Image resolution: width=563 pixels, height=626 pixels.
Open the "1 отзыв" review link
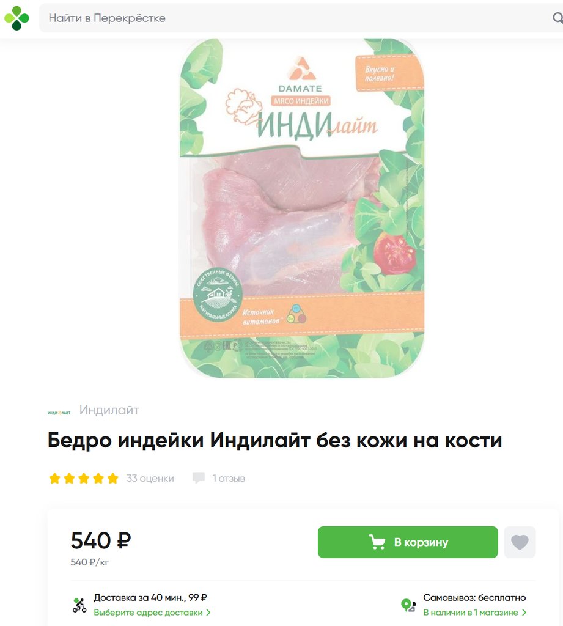pos(229,478)
